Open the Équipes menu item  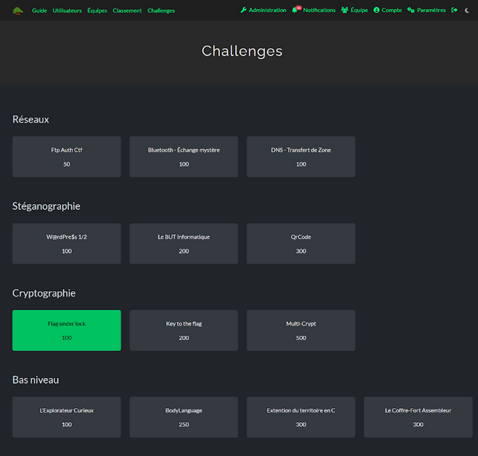97,10
